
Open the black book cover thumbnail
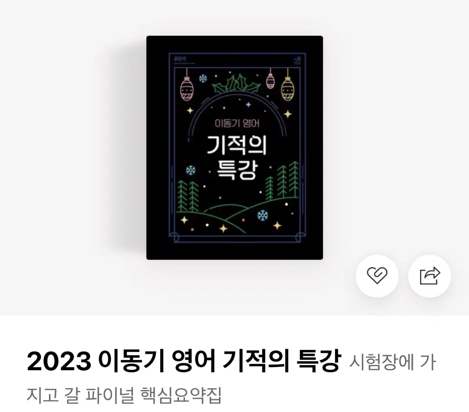pyautogui.click(x=234, y=148)
